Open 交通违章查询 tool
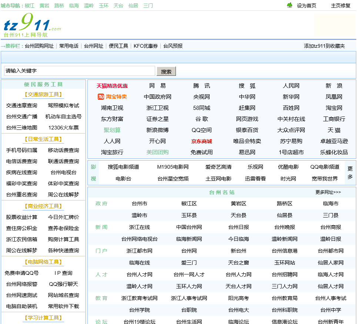This screenshot has width=357, height=324. point(22,106)
